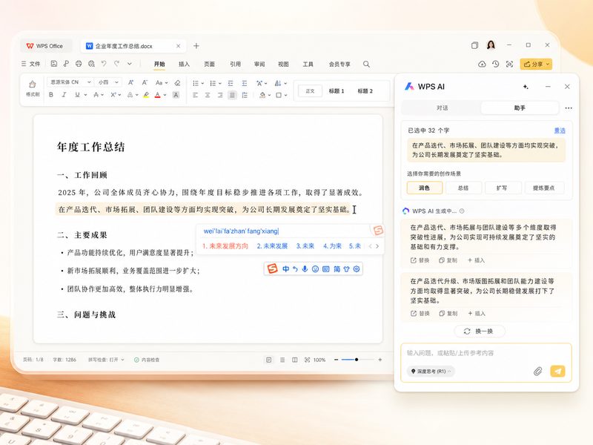This screenshot has height=445, width=593.
Task: Open line spacing options
Action: pyautogui.click(x=245, y=96)
